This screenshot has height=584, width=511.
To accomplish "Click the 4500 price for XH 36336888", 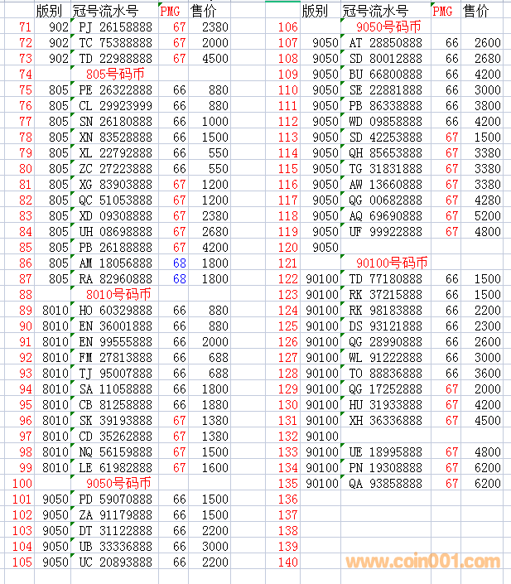I will coord(487,420).
